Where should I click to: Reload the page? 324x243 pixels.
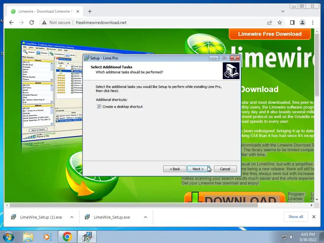tap(32, 22)
